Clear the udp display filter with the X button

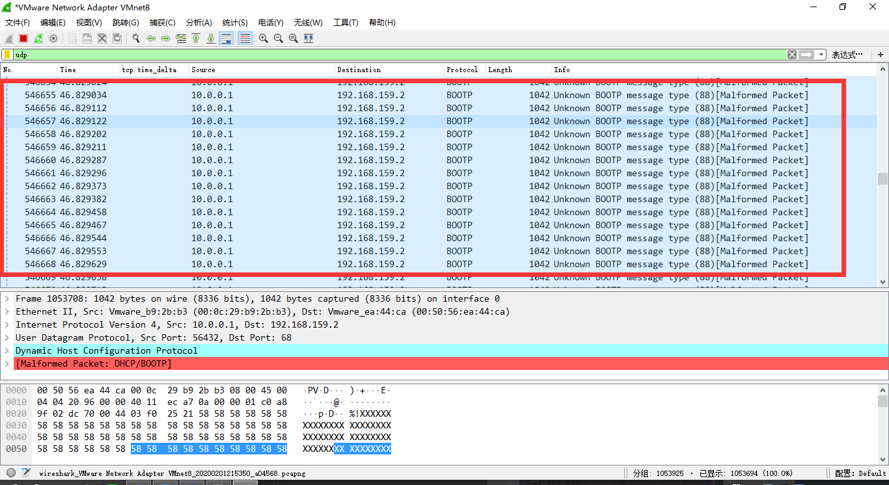pos(791,54)
